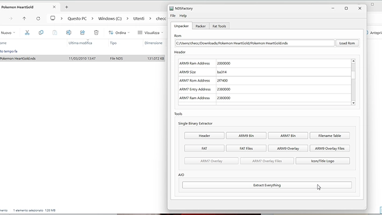Select the ARM9 Ram Address value 2000000
This screenshot has height=215, width=382.
(284, 63)
